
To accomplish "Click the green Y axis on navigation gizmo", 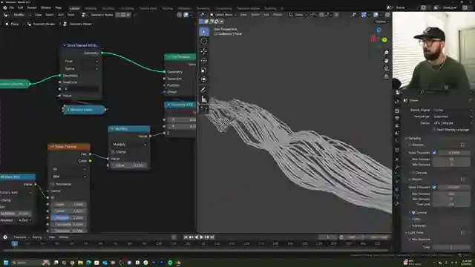I will click(x=384, y=39).
